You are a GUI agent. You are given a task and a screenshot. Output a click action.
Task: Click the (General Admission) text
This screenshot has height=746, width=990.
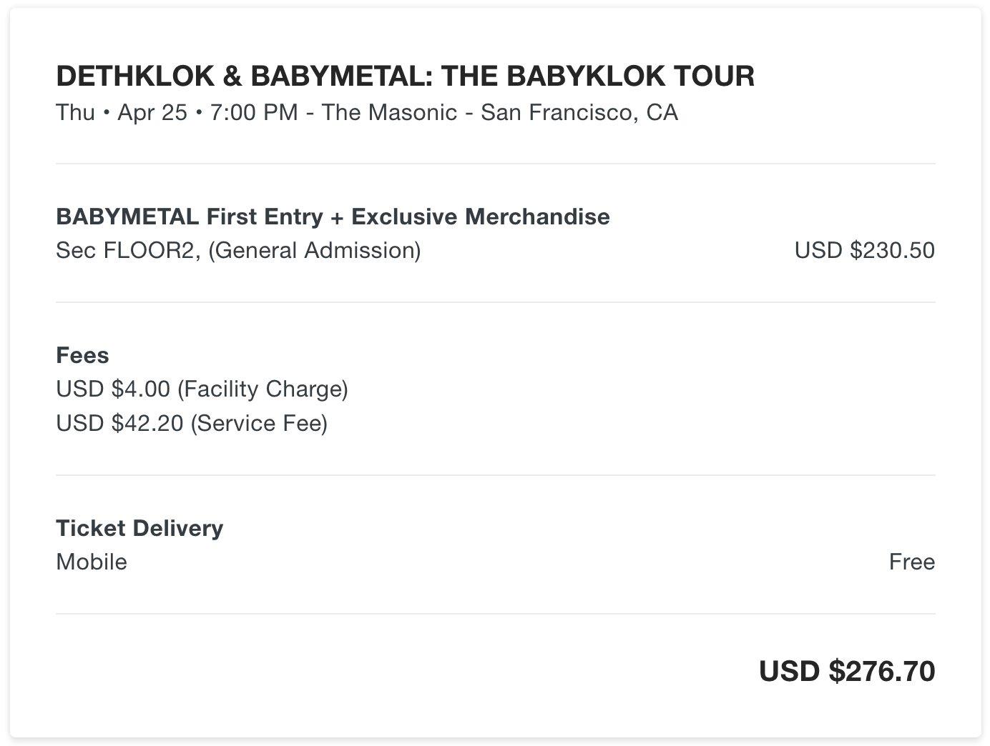315,250
